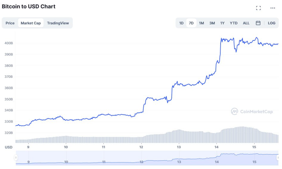The image size is (282, 169).
Task: Choose the 3M time range
Action: [x=212, y=23]
